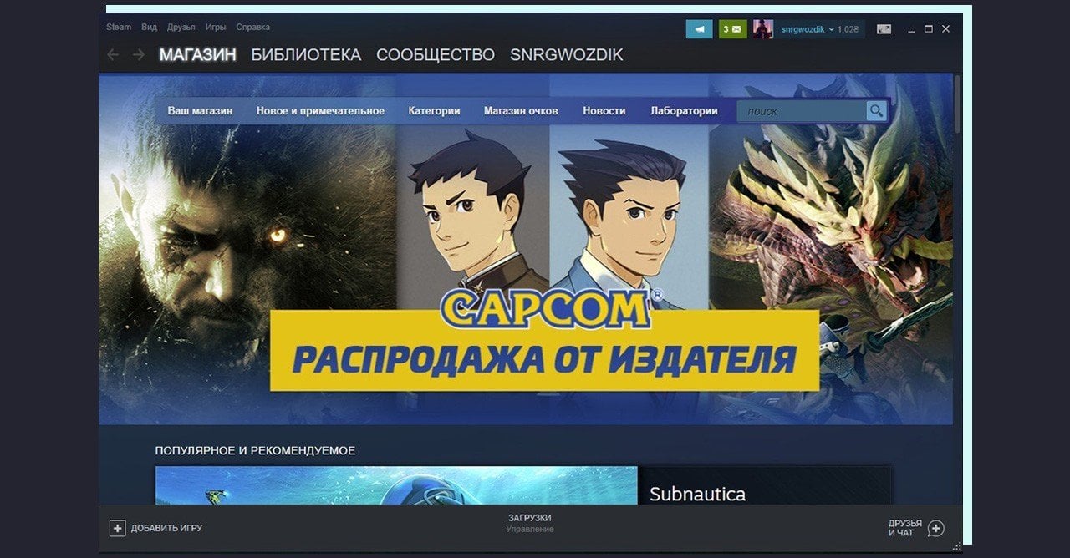Switch to Big Picture mode icon
This screenshot has width=1070, height=558.
tap(884, 29)
